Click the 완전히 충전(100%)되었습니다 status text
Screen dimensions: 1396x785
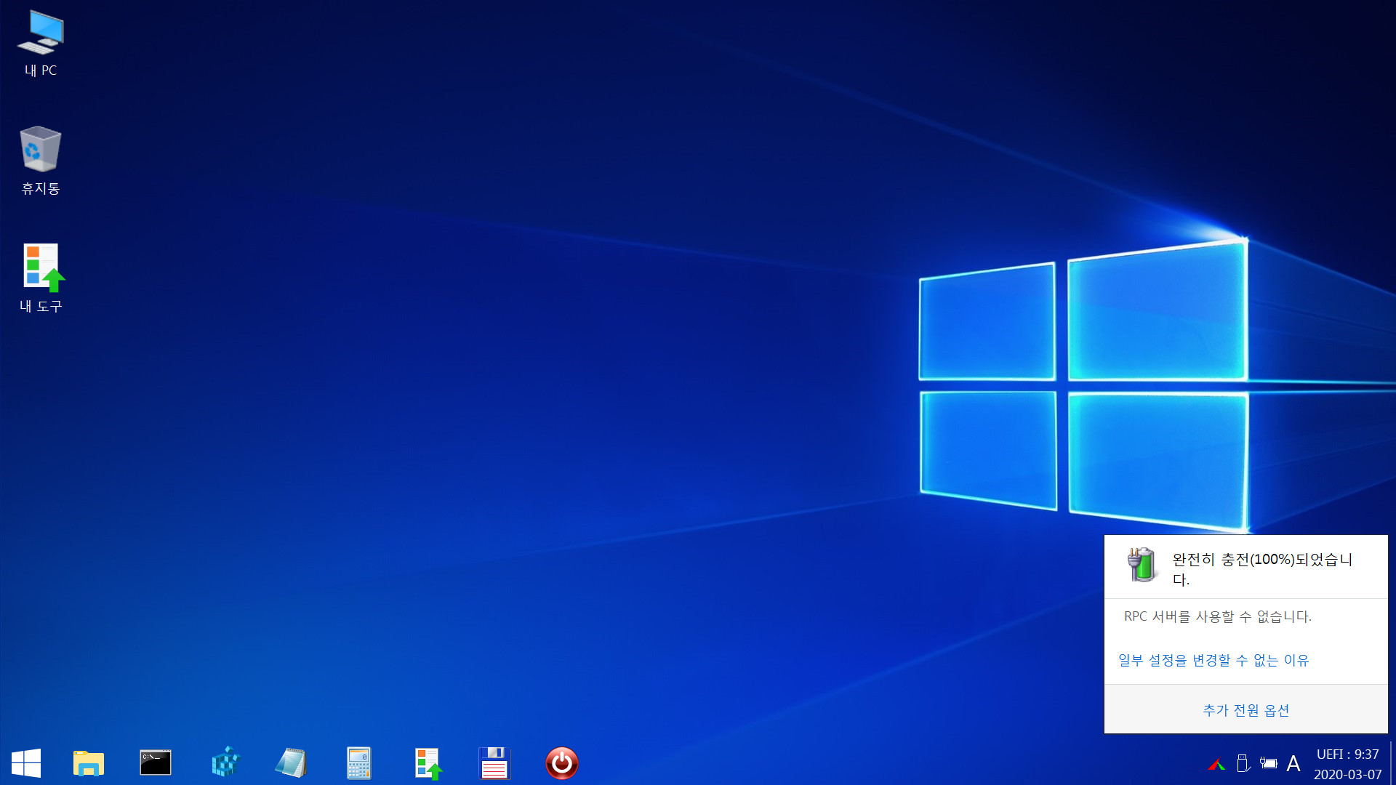[1262, 569]
